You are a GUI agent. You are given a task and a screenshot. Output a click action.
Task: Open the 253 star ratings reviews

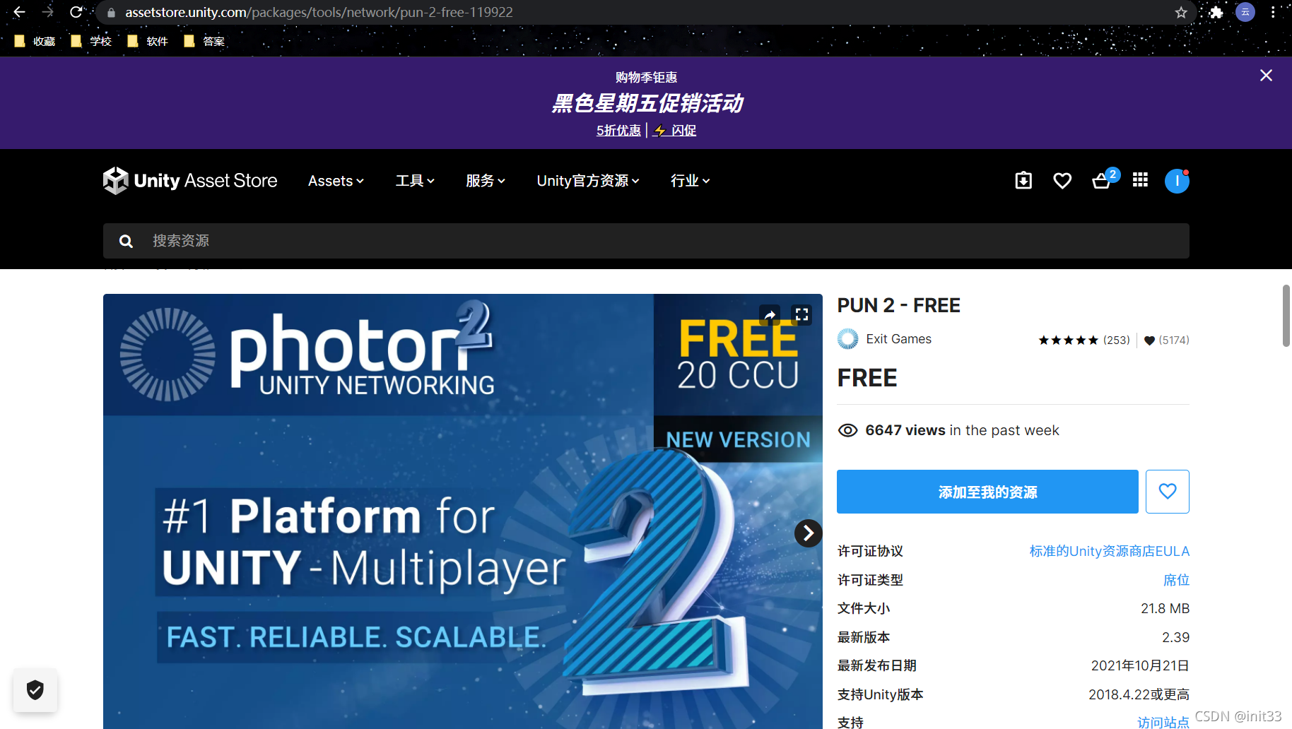tap(1084, 340)
